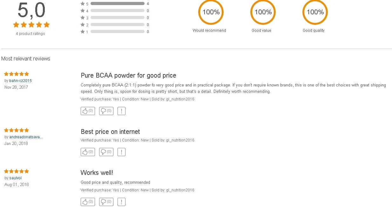Click the 'Would recommend' 100% circle
The image size is (392, 207).
[x=211, y=12]
